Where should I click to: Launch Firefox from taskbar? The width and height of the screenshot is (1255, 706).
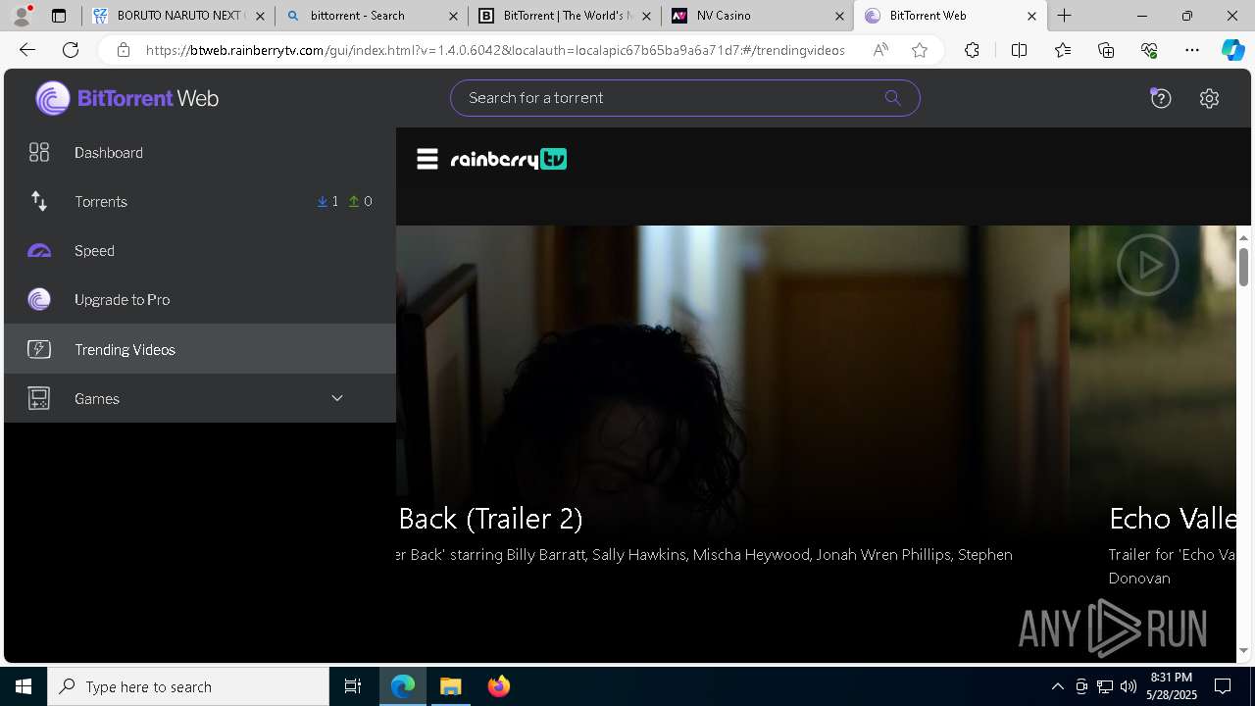[x=499, y=686]
